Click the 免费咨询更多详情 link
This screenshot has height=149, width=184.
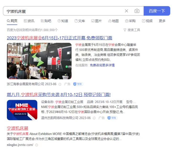tap(102, 65)
